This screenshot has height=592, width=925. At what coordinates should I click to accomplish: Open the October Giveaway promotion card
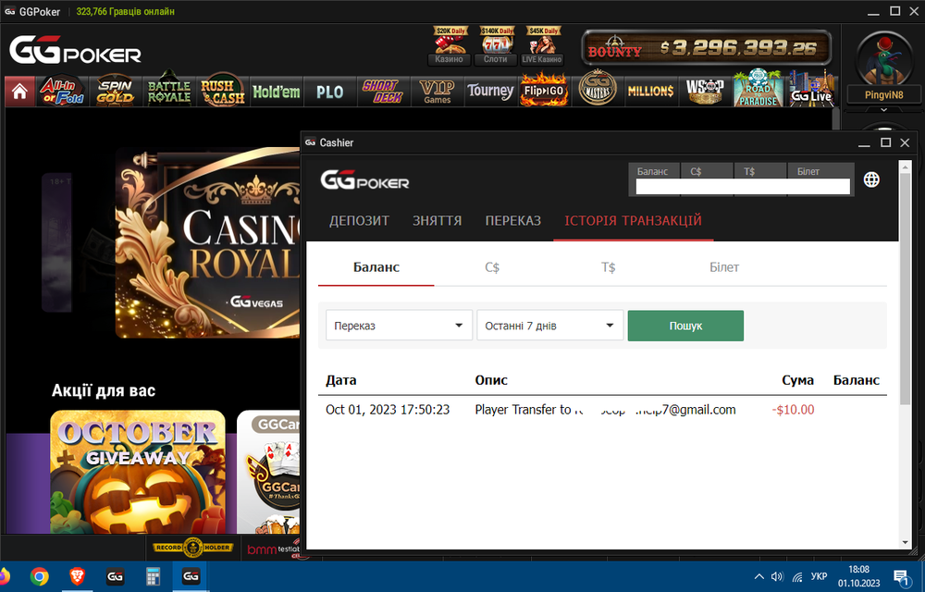[x=138, y=472]
